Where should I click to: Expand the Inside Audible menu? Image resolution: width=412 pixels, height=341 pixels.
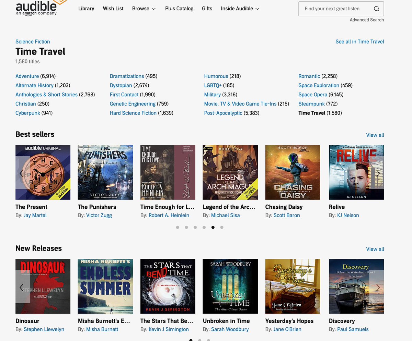click(240, 9)
